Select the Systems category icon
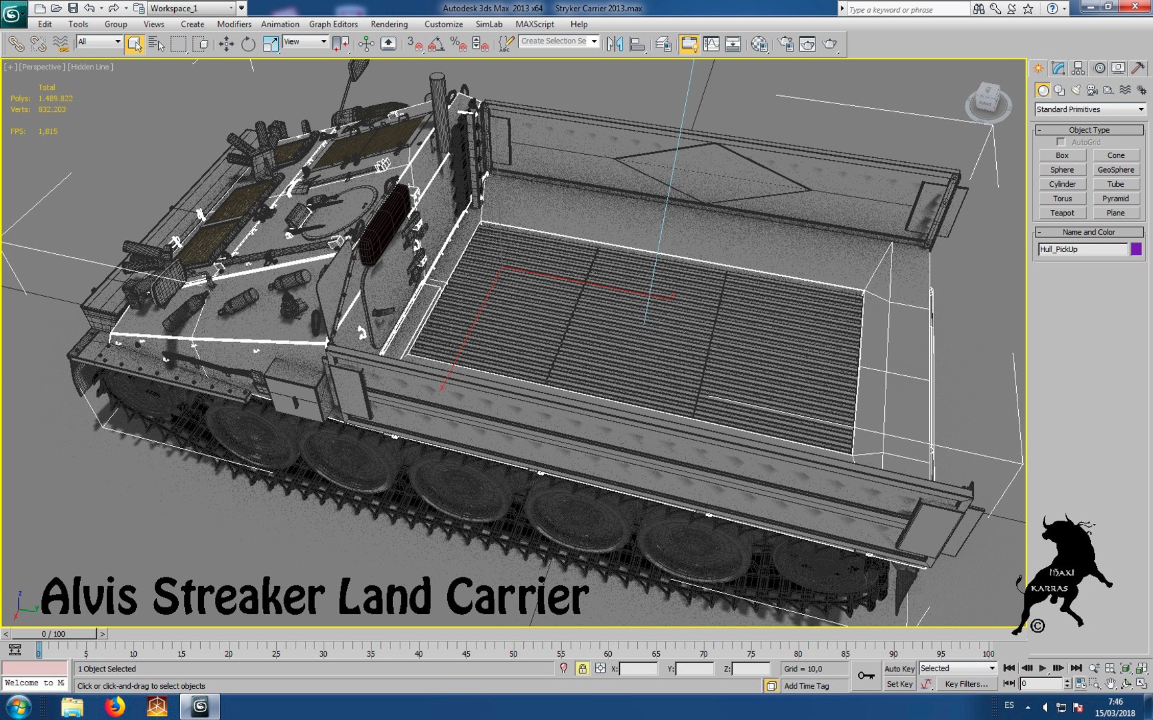This screenshot has height=720, width=1153. [x=1141, y=90]
